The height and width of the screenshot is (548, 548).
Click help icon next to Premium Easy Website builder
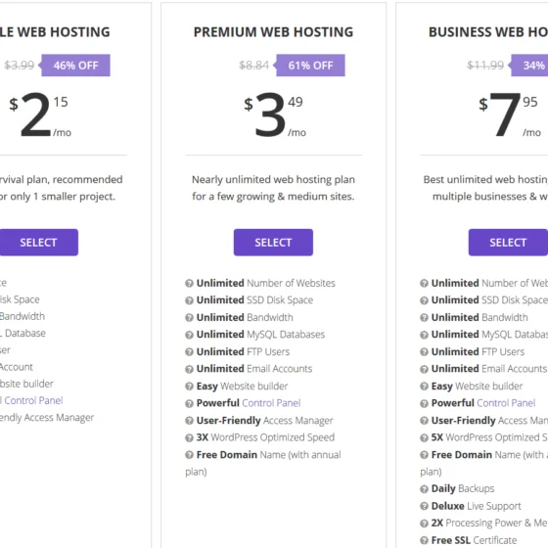click(189, 387)
